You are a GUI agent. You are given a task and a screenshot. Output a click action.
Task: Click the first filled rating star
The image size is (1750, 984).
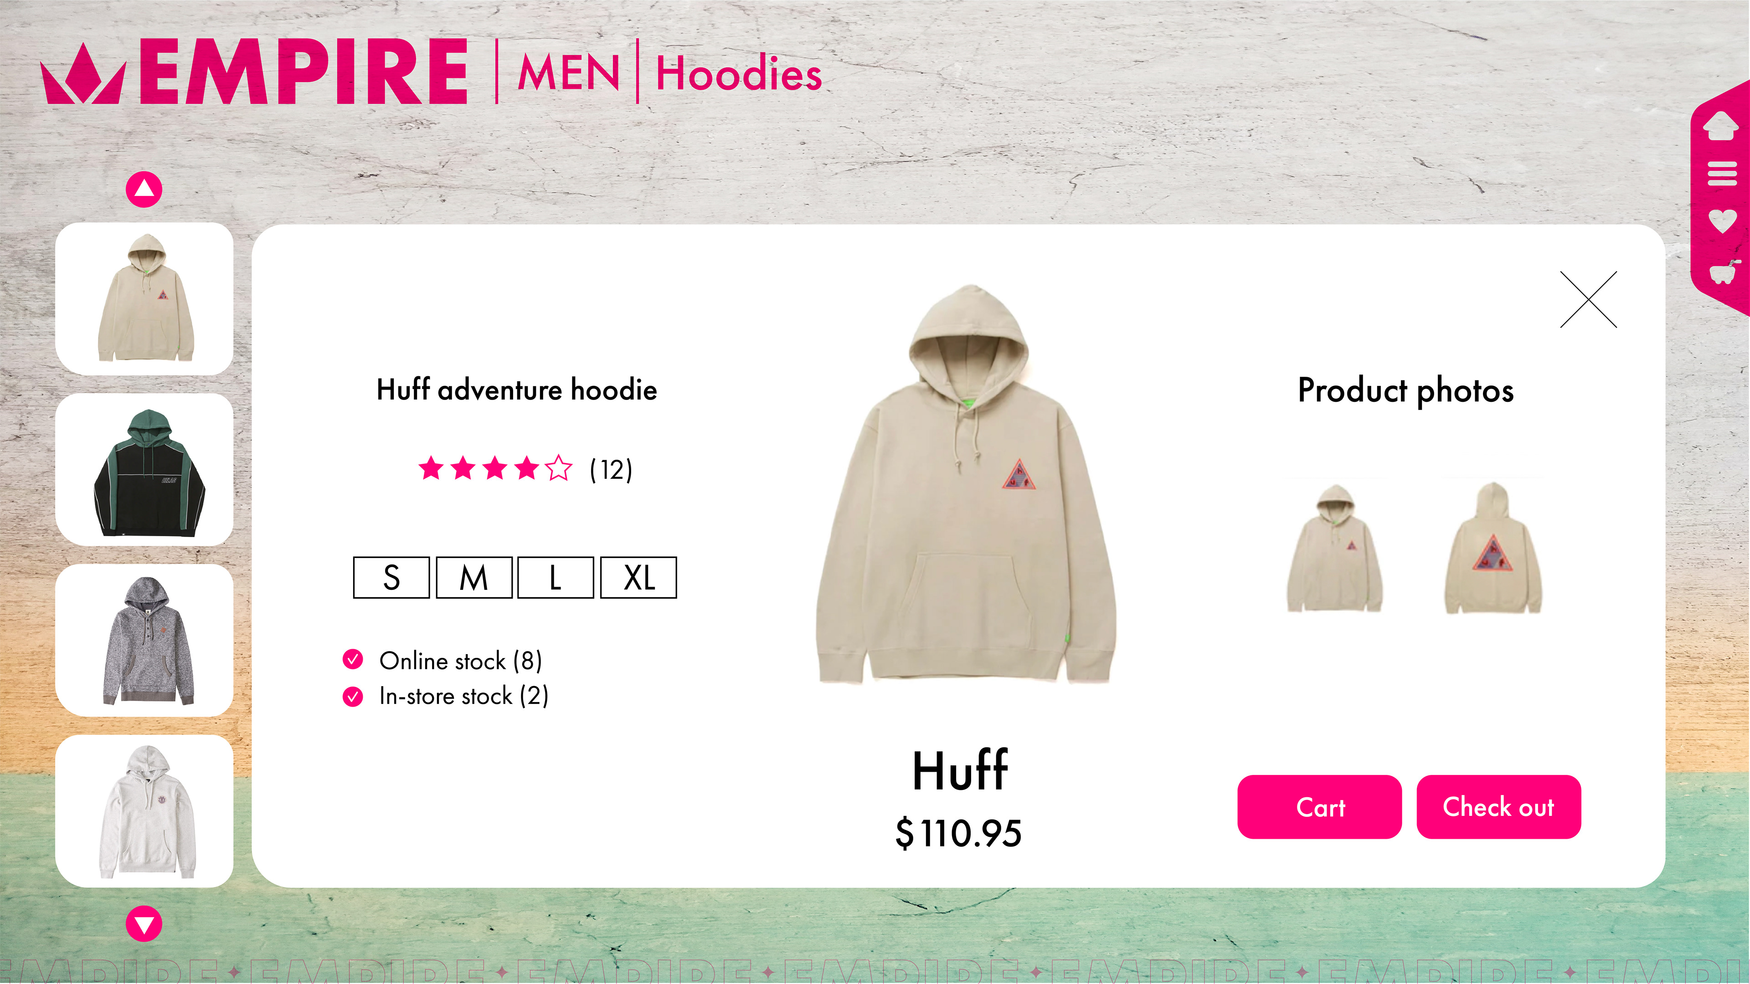432,468
